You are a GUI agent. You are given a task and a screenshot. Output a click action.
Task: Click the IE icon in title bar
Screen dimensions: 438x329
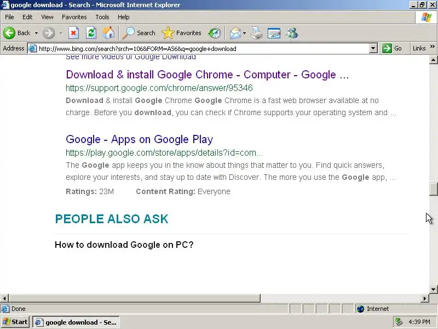[5, 5]
